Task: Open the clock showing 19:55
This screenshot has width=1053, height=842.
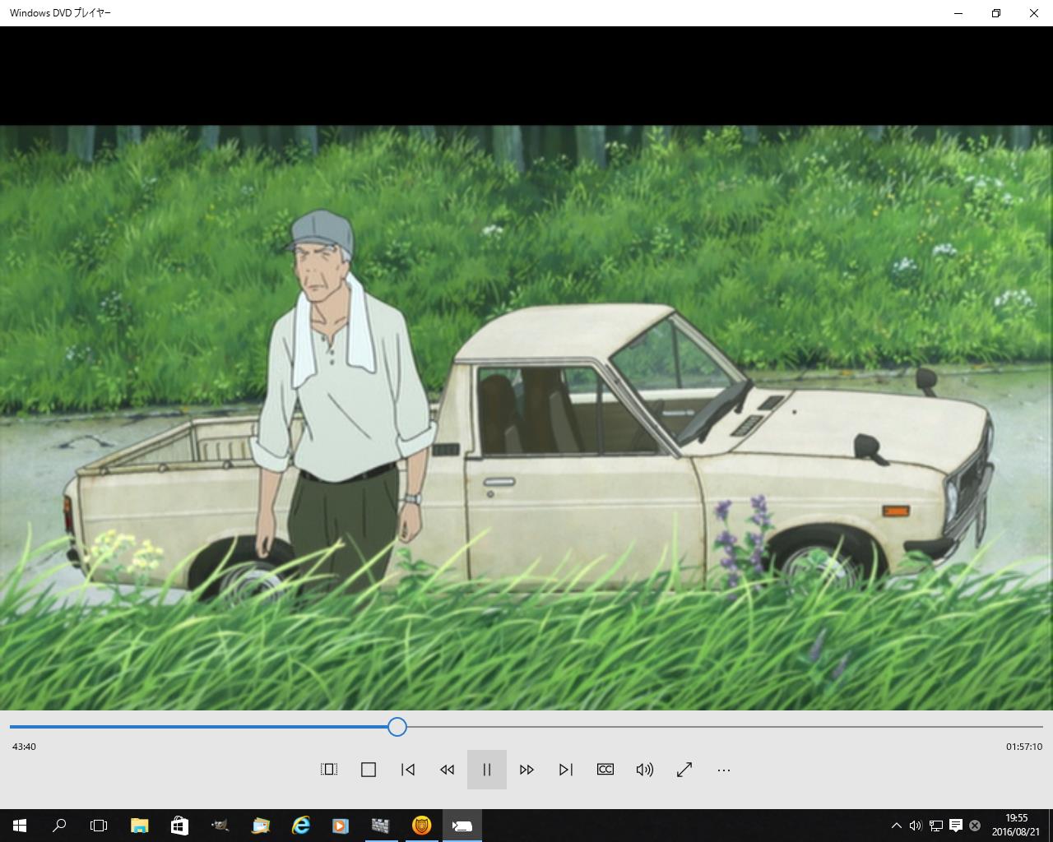Action: pyautogui.click(x=1017, y=826)
